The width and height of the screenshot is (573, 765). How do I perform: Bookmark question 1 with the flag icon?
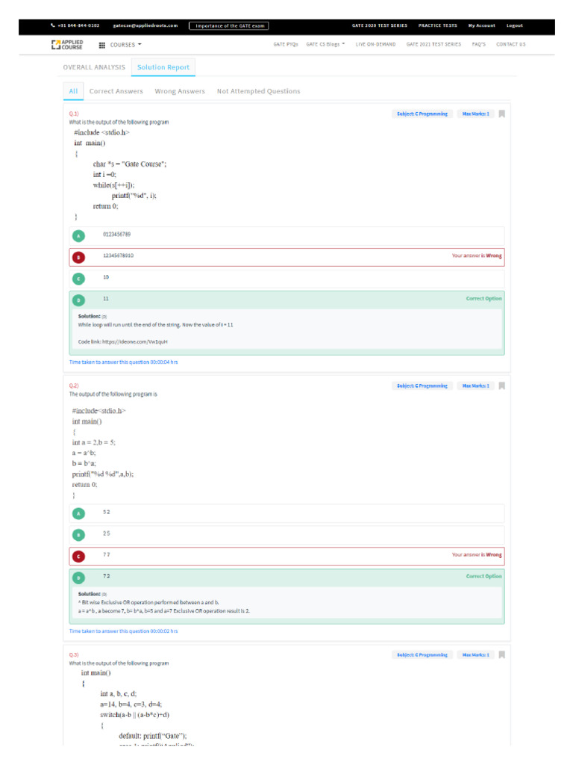coord(502,114)
